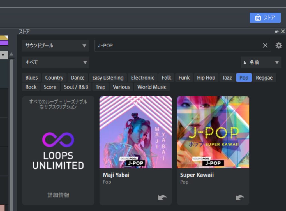Viewport: 286px width, 211px height.
Task: Filter by Soul / R&B genre
Action: (x=76, y=87)
